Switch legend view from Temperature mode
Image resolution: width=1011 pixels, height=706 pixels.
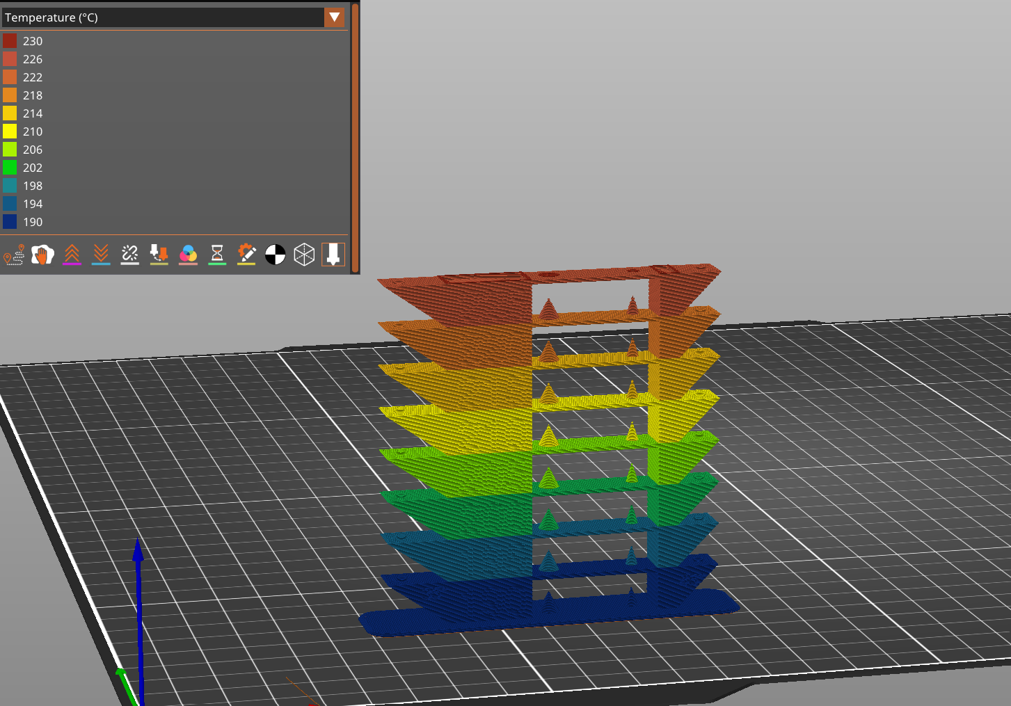tap(334, 17)
